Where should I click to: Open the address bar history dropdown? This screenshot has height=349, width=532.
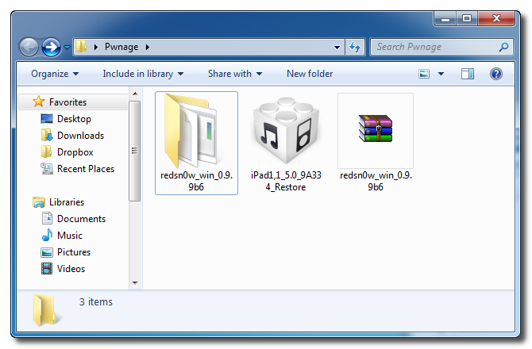coord(337,47)
